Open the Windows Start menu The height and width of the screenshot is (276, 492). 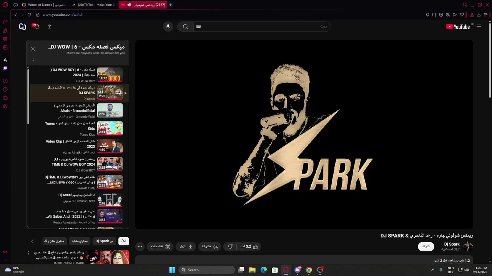pyautogui.click(x=172, y=270)
